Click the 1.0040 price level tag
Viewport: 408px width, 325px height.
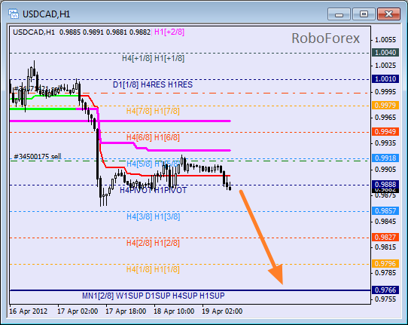coord(385,52)
